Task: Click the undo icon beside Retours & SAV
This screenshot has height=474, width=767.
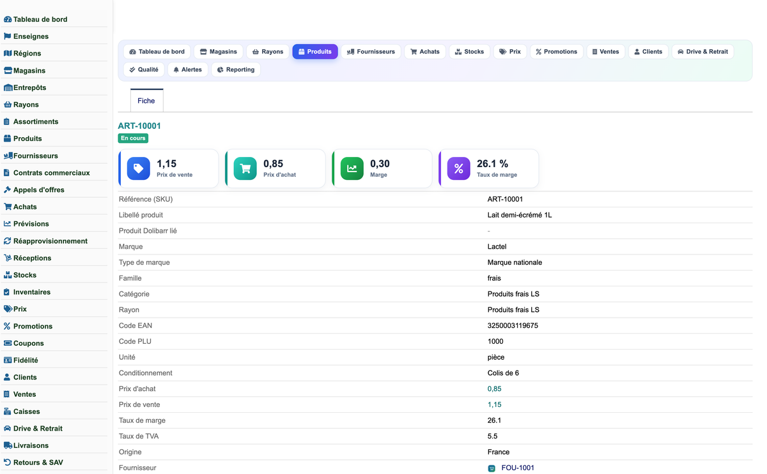Action: (x=8, y=463)
